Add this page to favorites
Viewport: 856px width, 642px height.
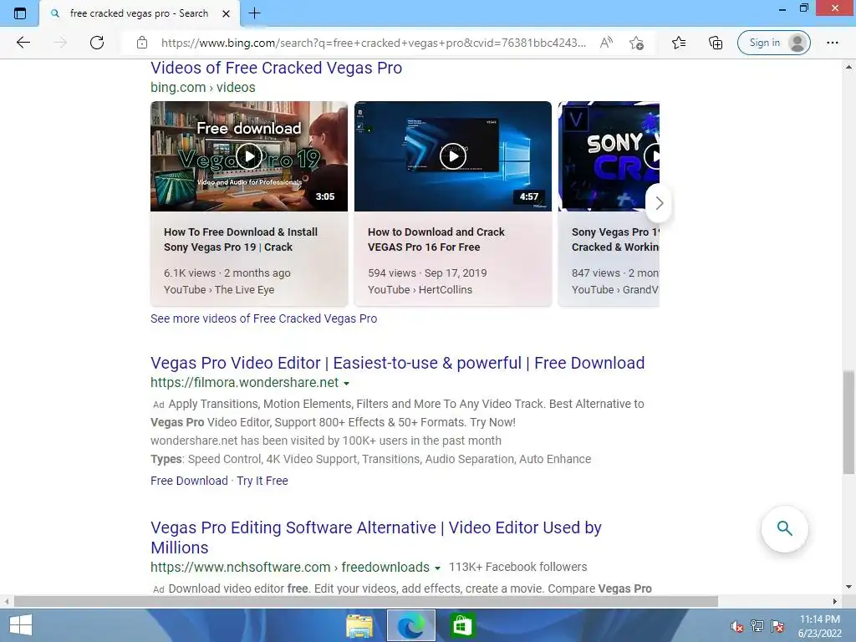coord(636,43)
